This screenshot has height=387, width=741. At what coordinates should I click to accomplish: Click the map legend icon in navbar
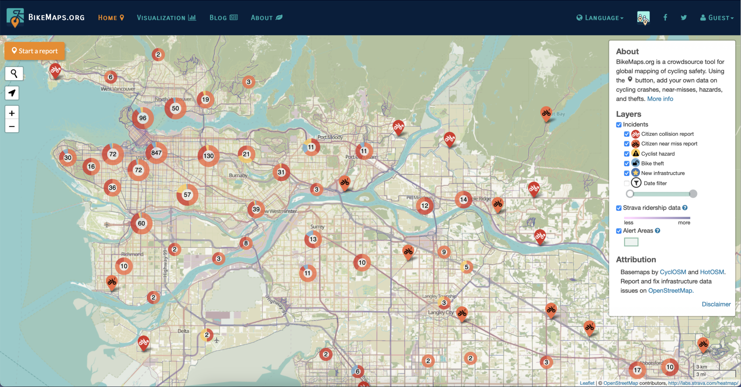click(x=643, y=18)
